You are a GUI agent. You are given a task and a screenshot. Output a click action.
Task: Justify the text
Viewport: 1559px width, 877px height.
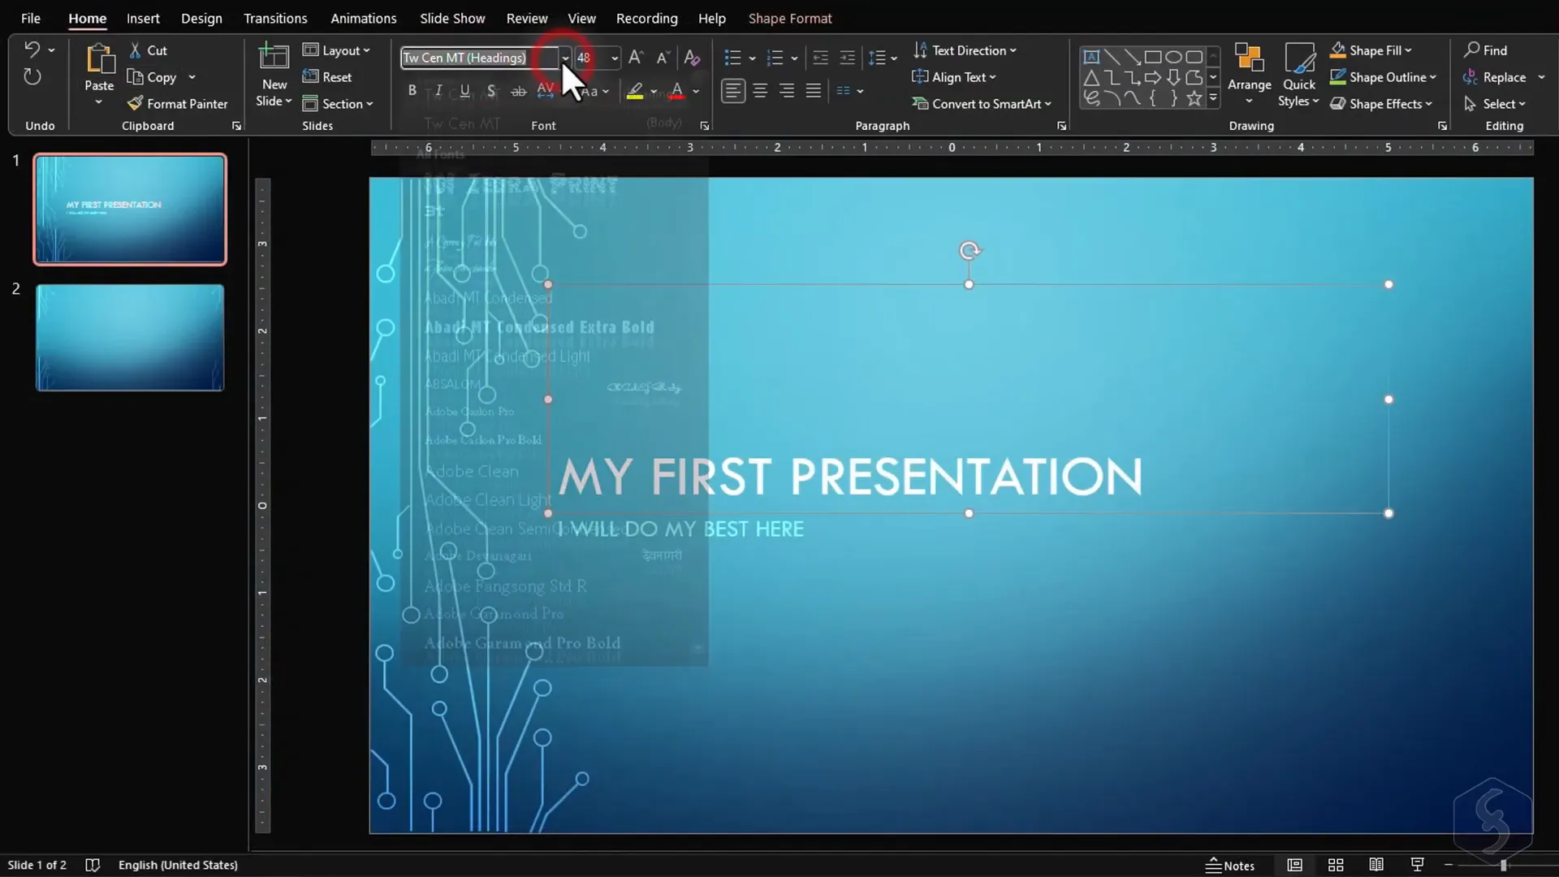[x=814, y=91]
